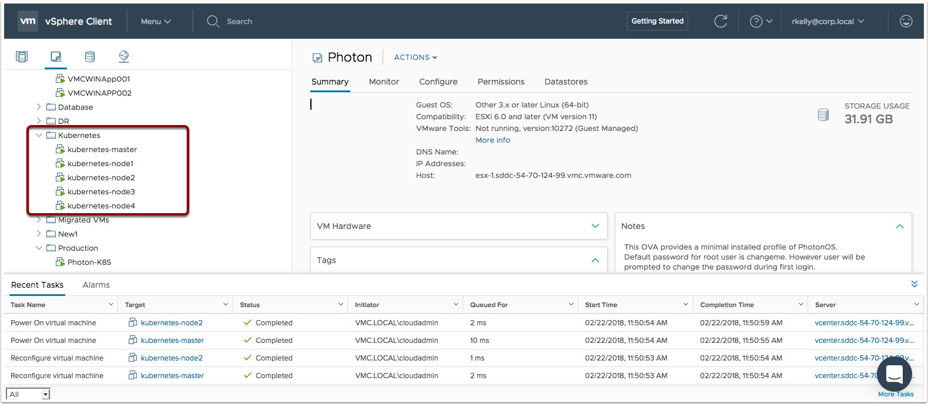Click the Database folder icon
Image resolution: width=928 pixels, height=404 pixels.
coord(51,107)
